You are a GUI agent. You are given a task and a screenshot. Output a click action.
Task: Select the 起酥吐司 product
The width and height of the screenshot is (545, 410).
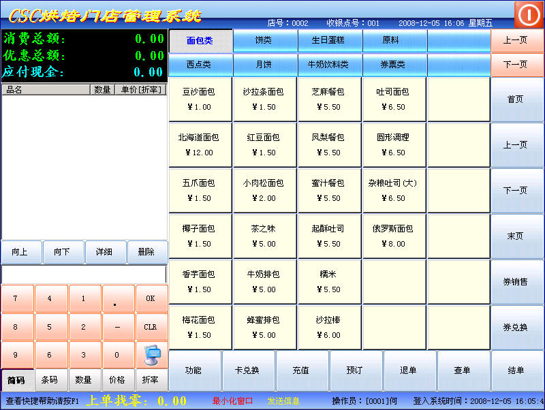(x=330, y=236)
